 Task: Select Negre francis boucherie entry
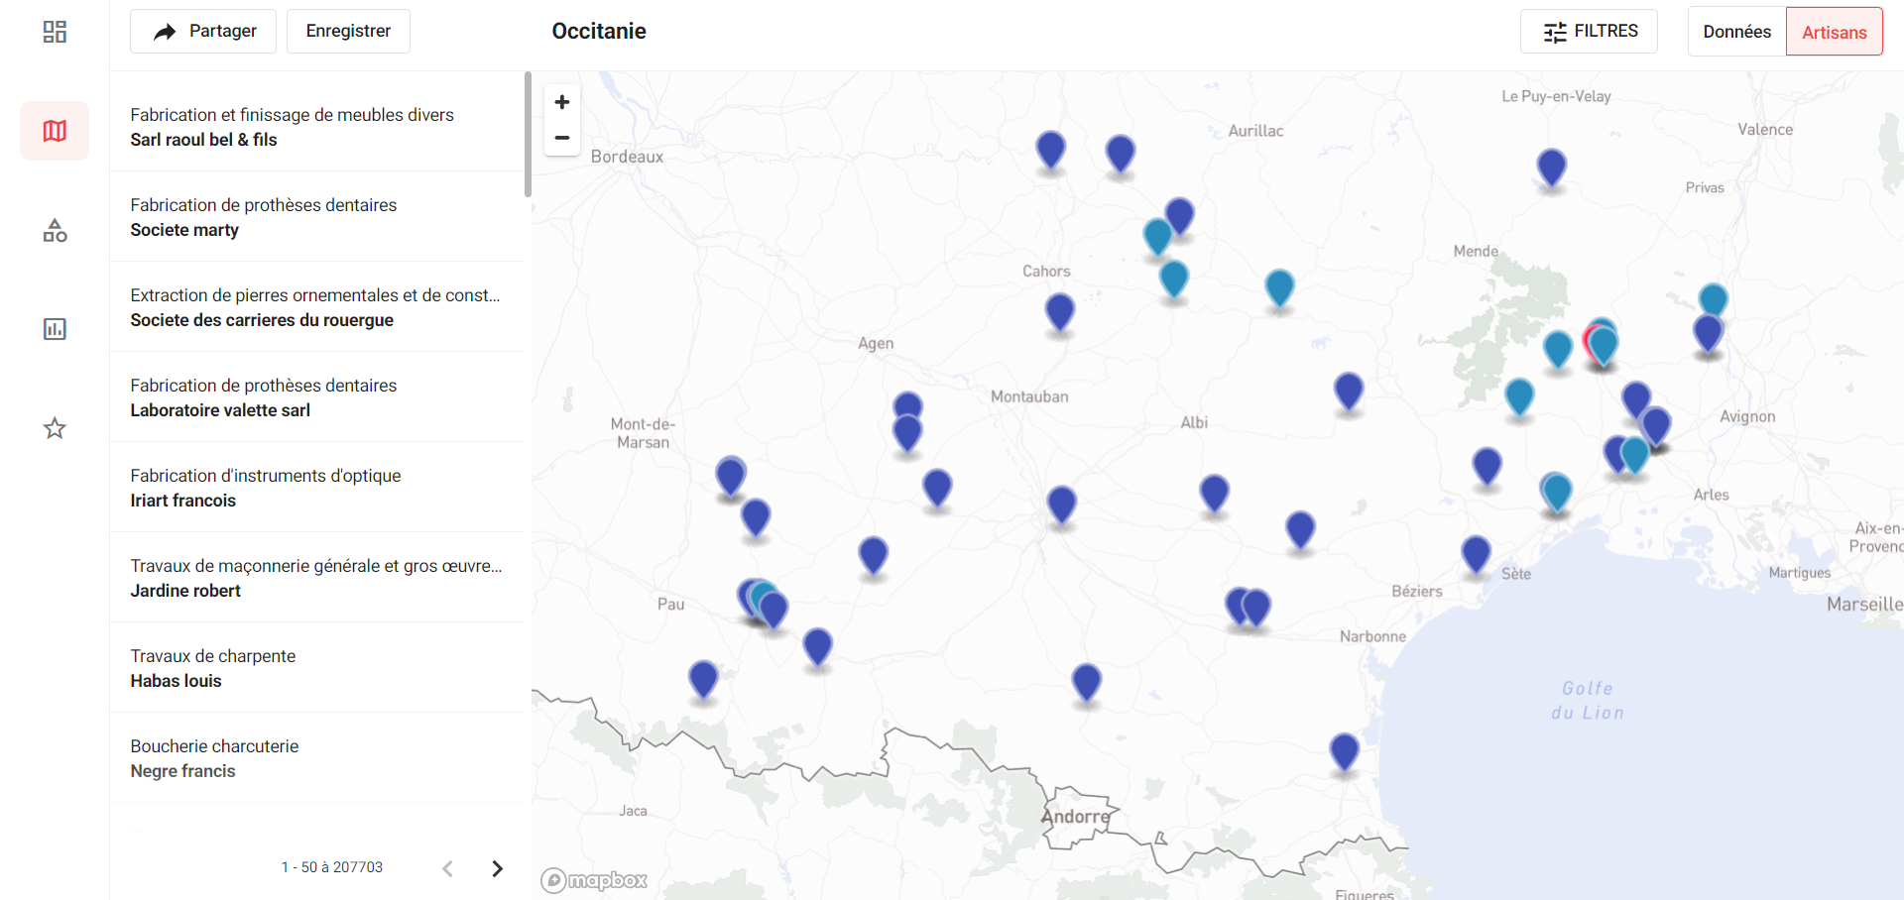click(317, 758)
